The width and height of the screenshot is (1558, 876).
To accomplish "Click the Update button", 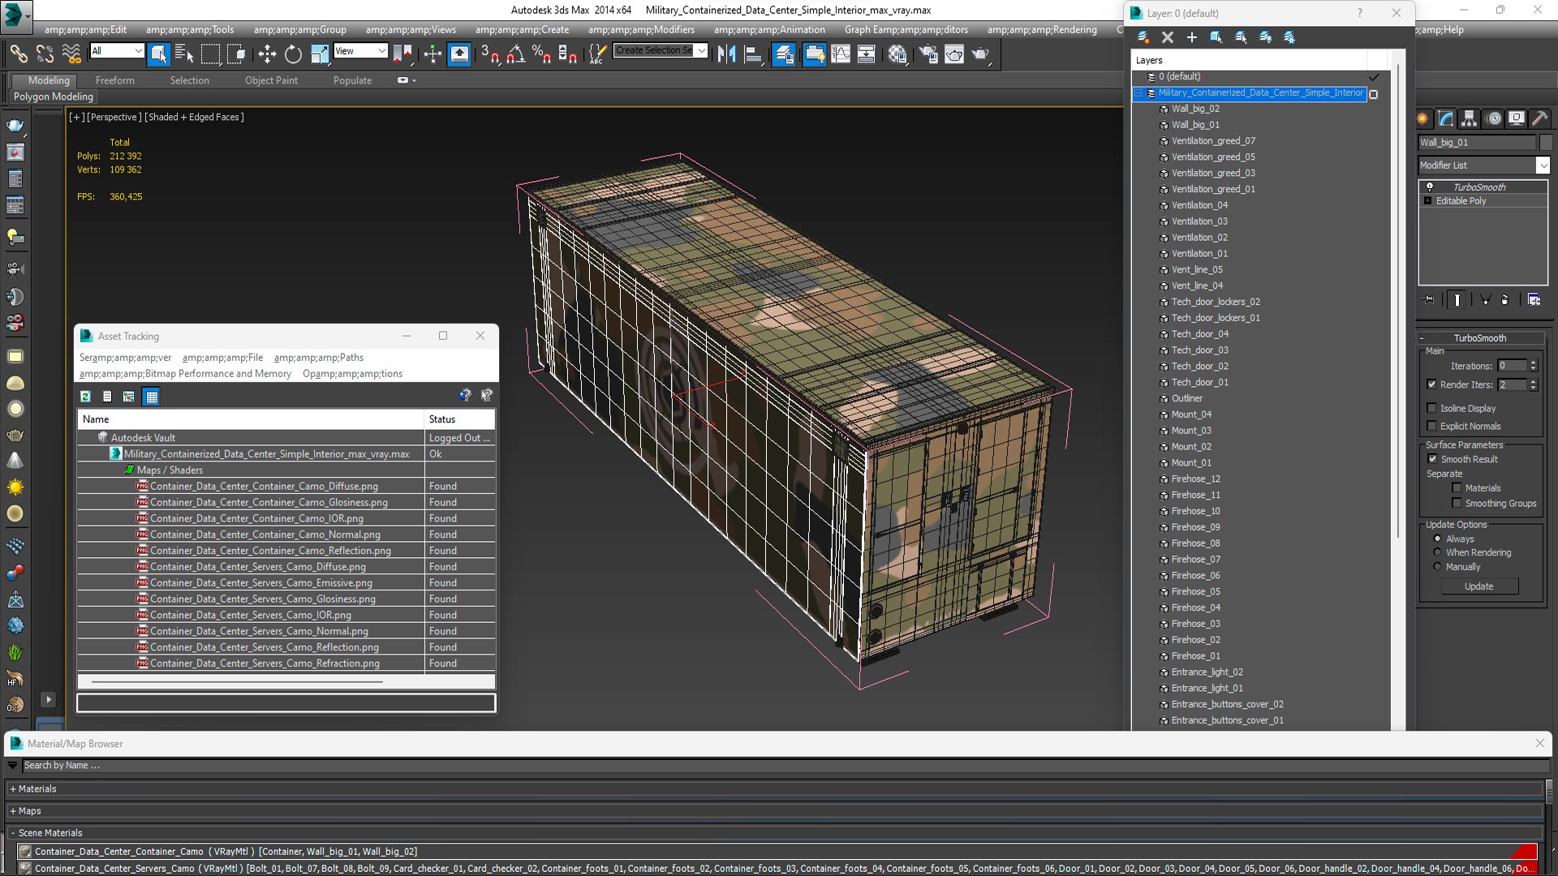I will pyautogui.click(x=1479, y=586).
